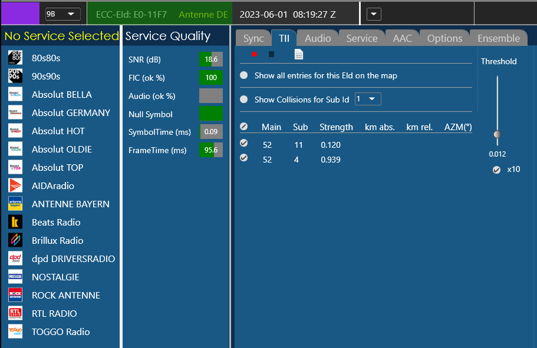Viewport: 537px width, 348px height.
Task: Toggle the x10 threshold multiplier checkbox
Action: point(497,170)
